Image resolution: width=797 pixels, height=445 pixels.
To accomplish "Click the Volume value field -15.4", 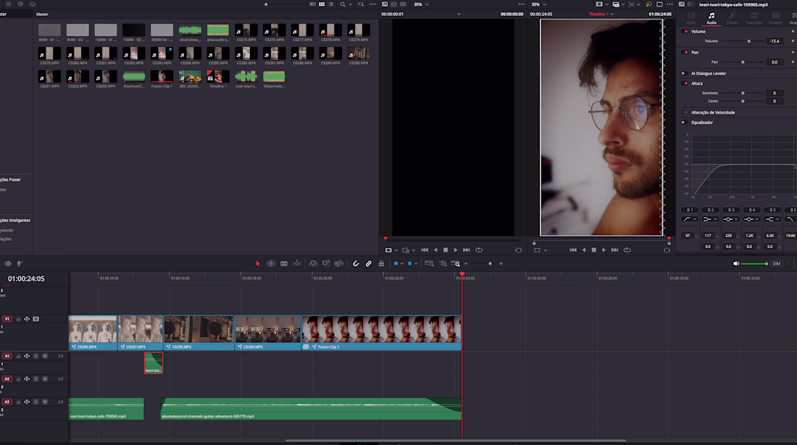I will pyautogui.click(x=774, y=41).
